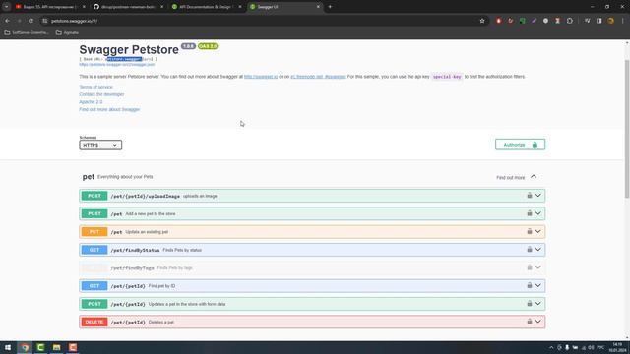The width and height of the screenshot is (630, 354).
Task: Click the lock icon on GET /pet/findByStatus row
Action: point(530,250)
